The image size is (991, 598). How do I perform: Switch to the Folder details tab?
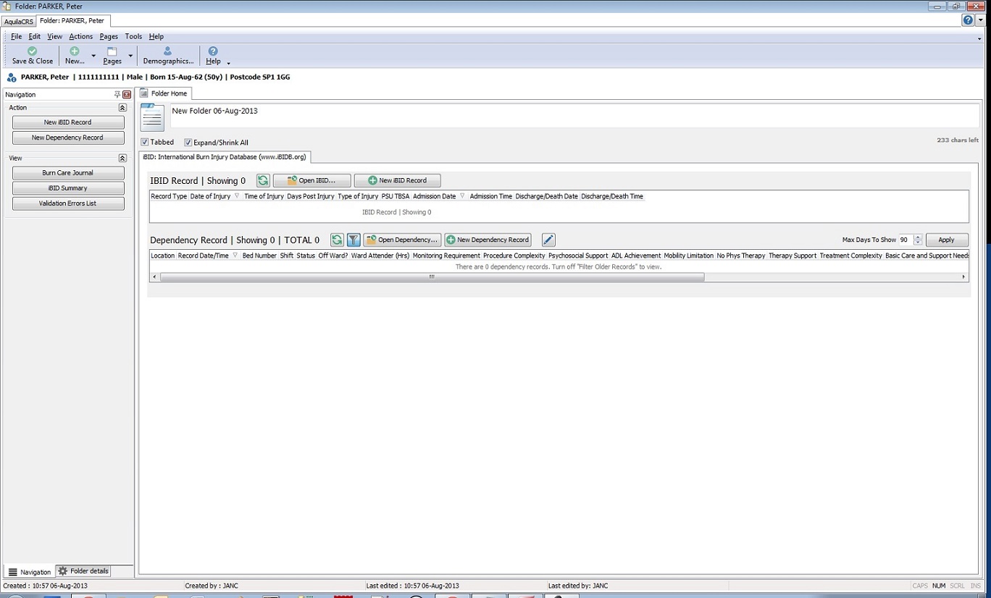[83, 571]
